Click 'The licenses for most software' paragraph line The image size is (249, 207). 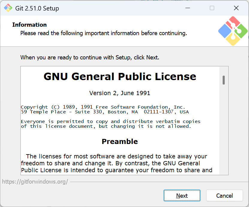click(117, 156)
